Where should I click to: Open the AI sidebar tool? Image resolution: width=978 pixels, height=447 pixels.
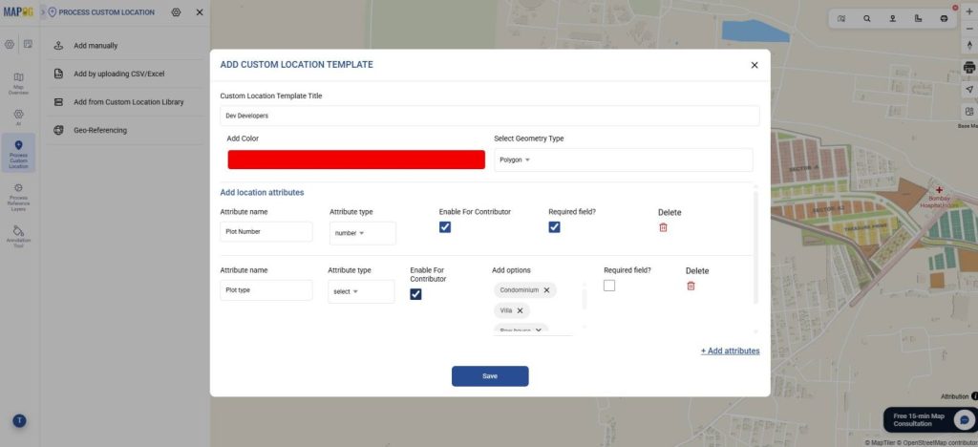coord(19,117)
